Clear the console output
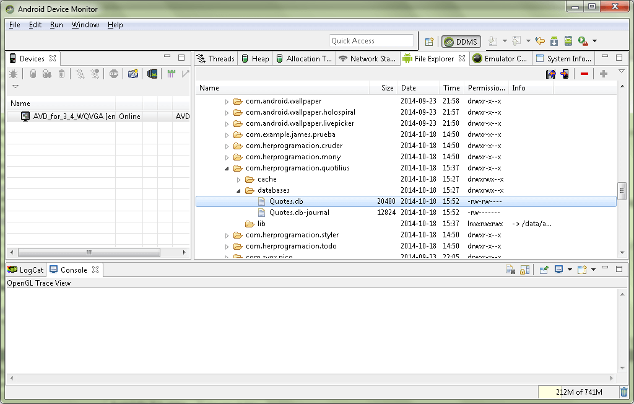The image size is (634, 404). [510, 270]
